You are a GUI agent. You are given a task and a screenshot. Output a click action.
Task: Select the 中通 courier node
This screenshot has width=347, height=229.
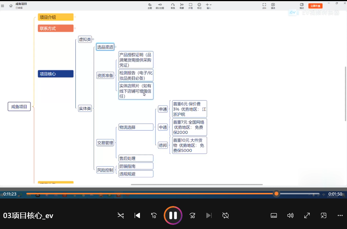tap(163, 127)
